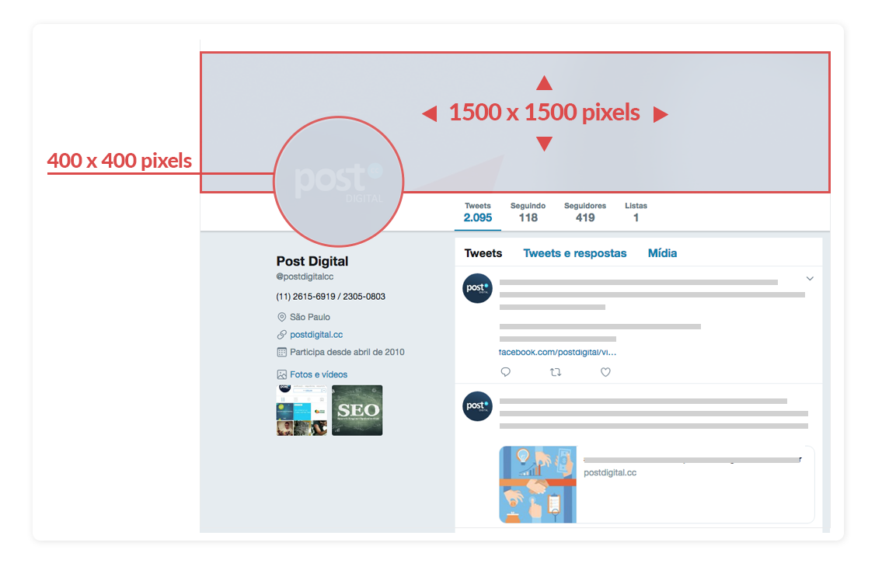
Task: Open the Mídia tab
Action: (662, 253)
